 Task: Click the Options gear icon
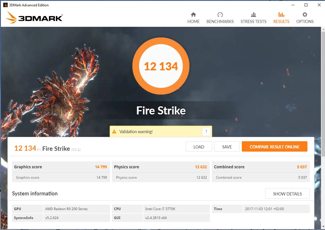[x=305, y=14]
